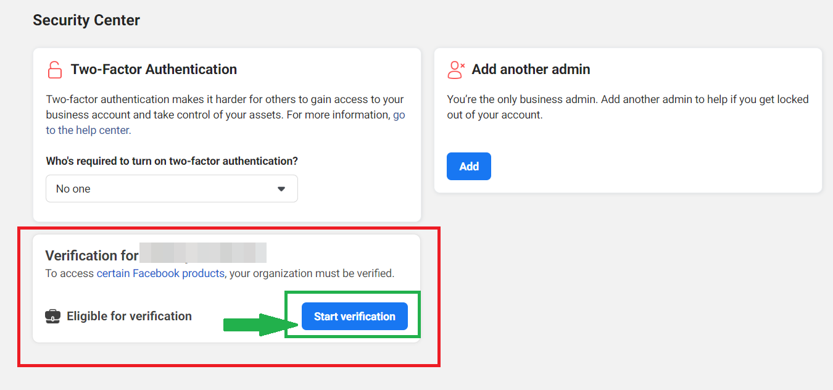Click the blue Add button
This screenshot has width=833, height=390.
(468, 167)
